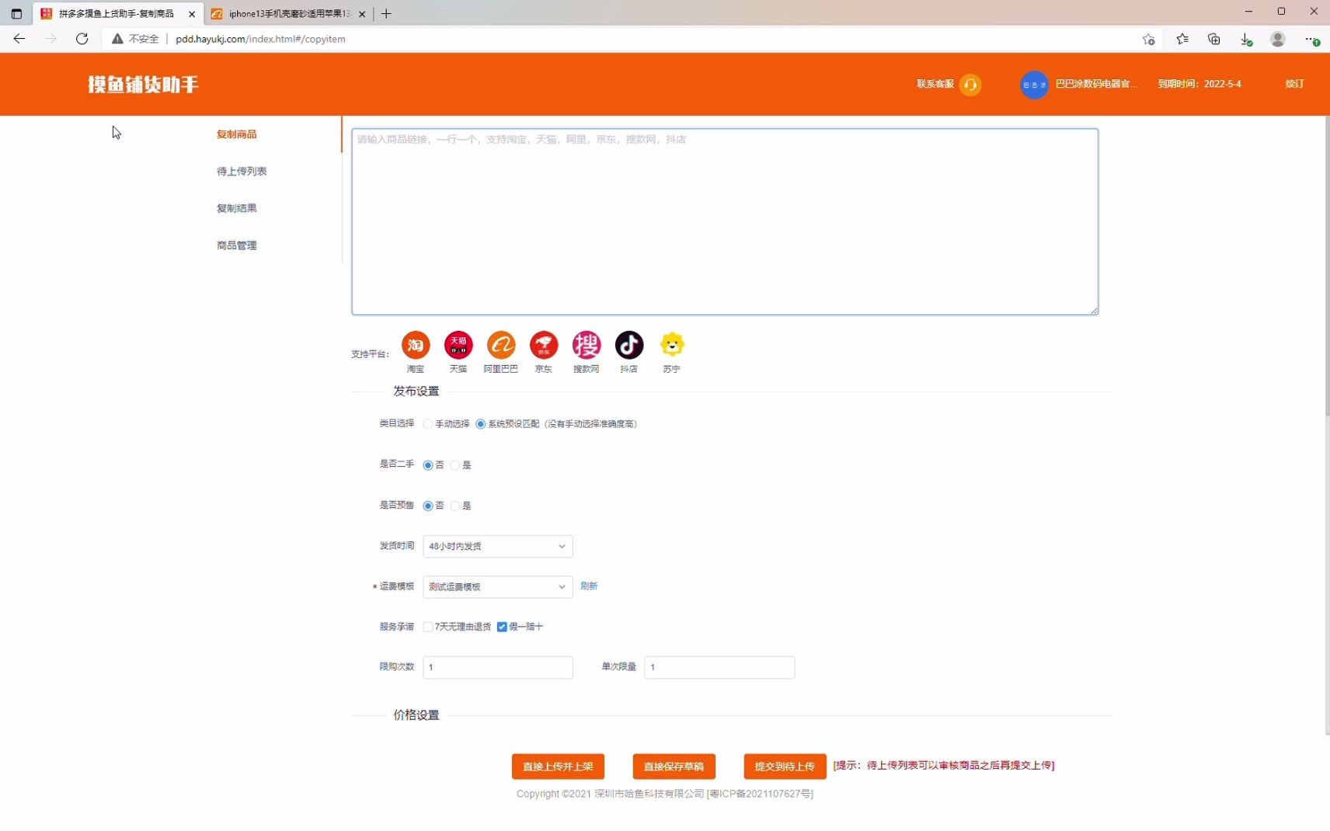Viewport: 1330px width, 831px height.
Task: Open the 待上传列表 sidebar menu
Action: pos(242,172)
